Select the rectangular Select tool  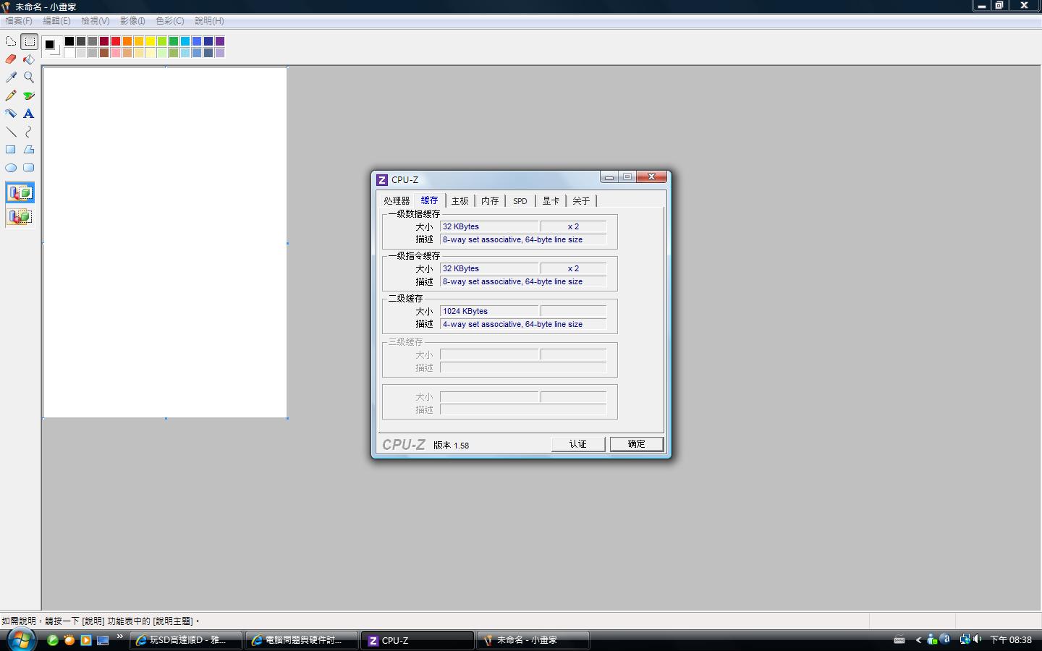(30, 42)
